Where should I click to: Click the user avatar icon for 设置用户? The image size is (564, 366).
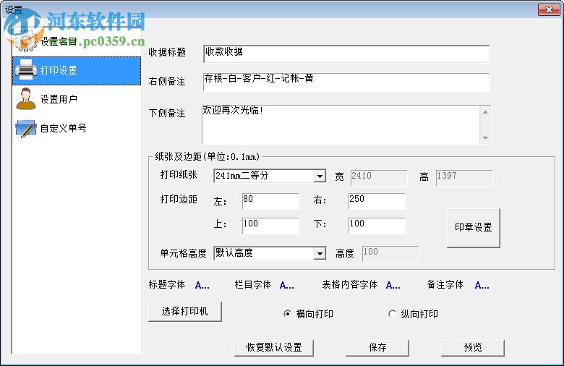coord(25,98)
